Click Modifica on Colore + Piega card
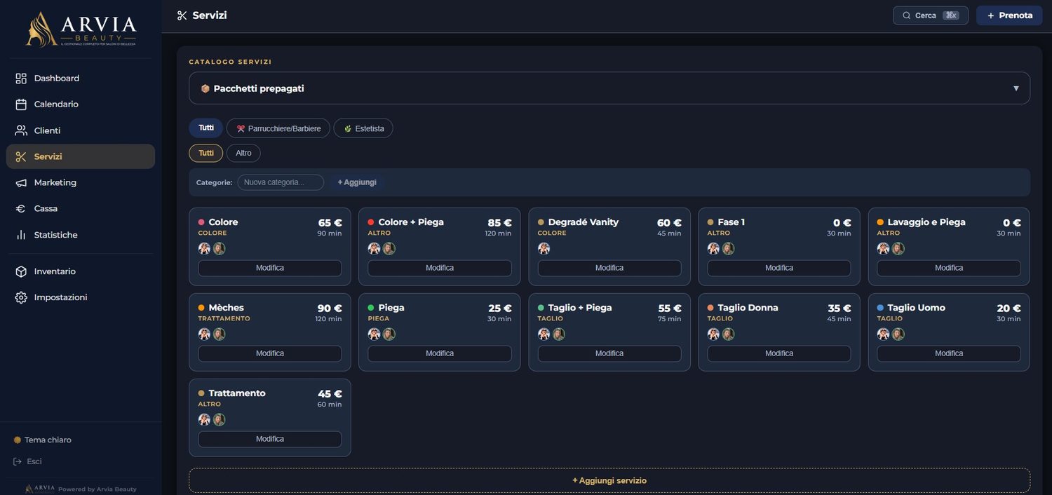 coord(440,268)
